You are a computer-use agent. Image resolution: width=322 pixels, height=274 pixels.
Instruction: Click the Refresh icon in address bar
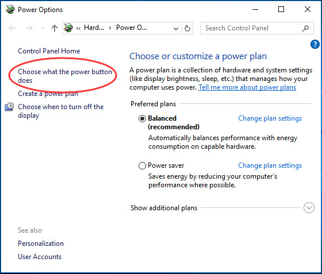(x=187, y=28)
